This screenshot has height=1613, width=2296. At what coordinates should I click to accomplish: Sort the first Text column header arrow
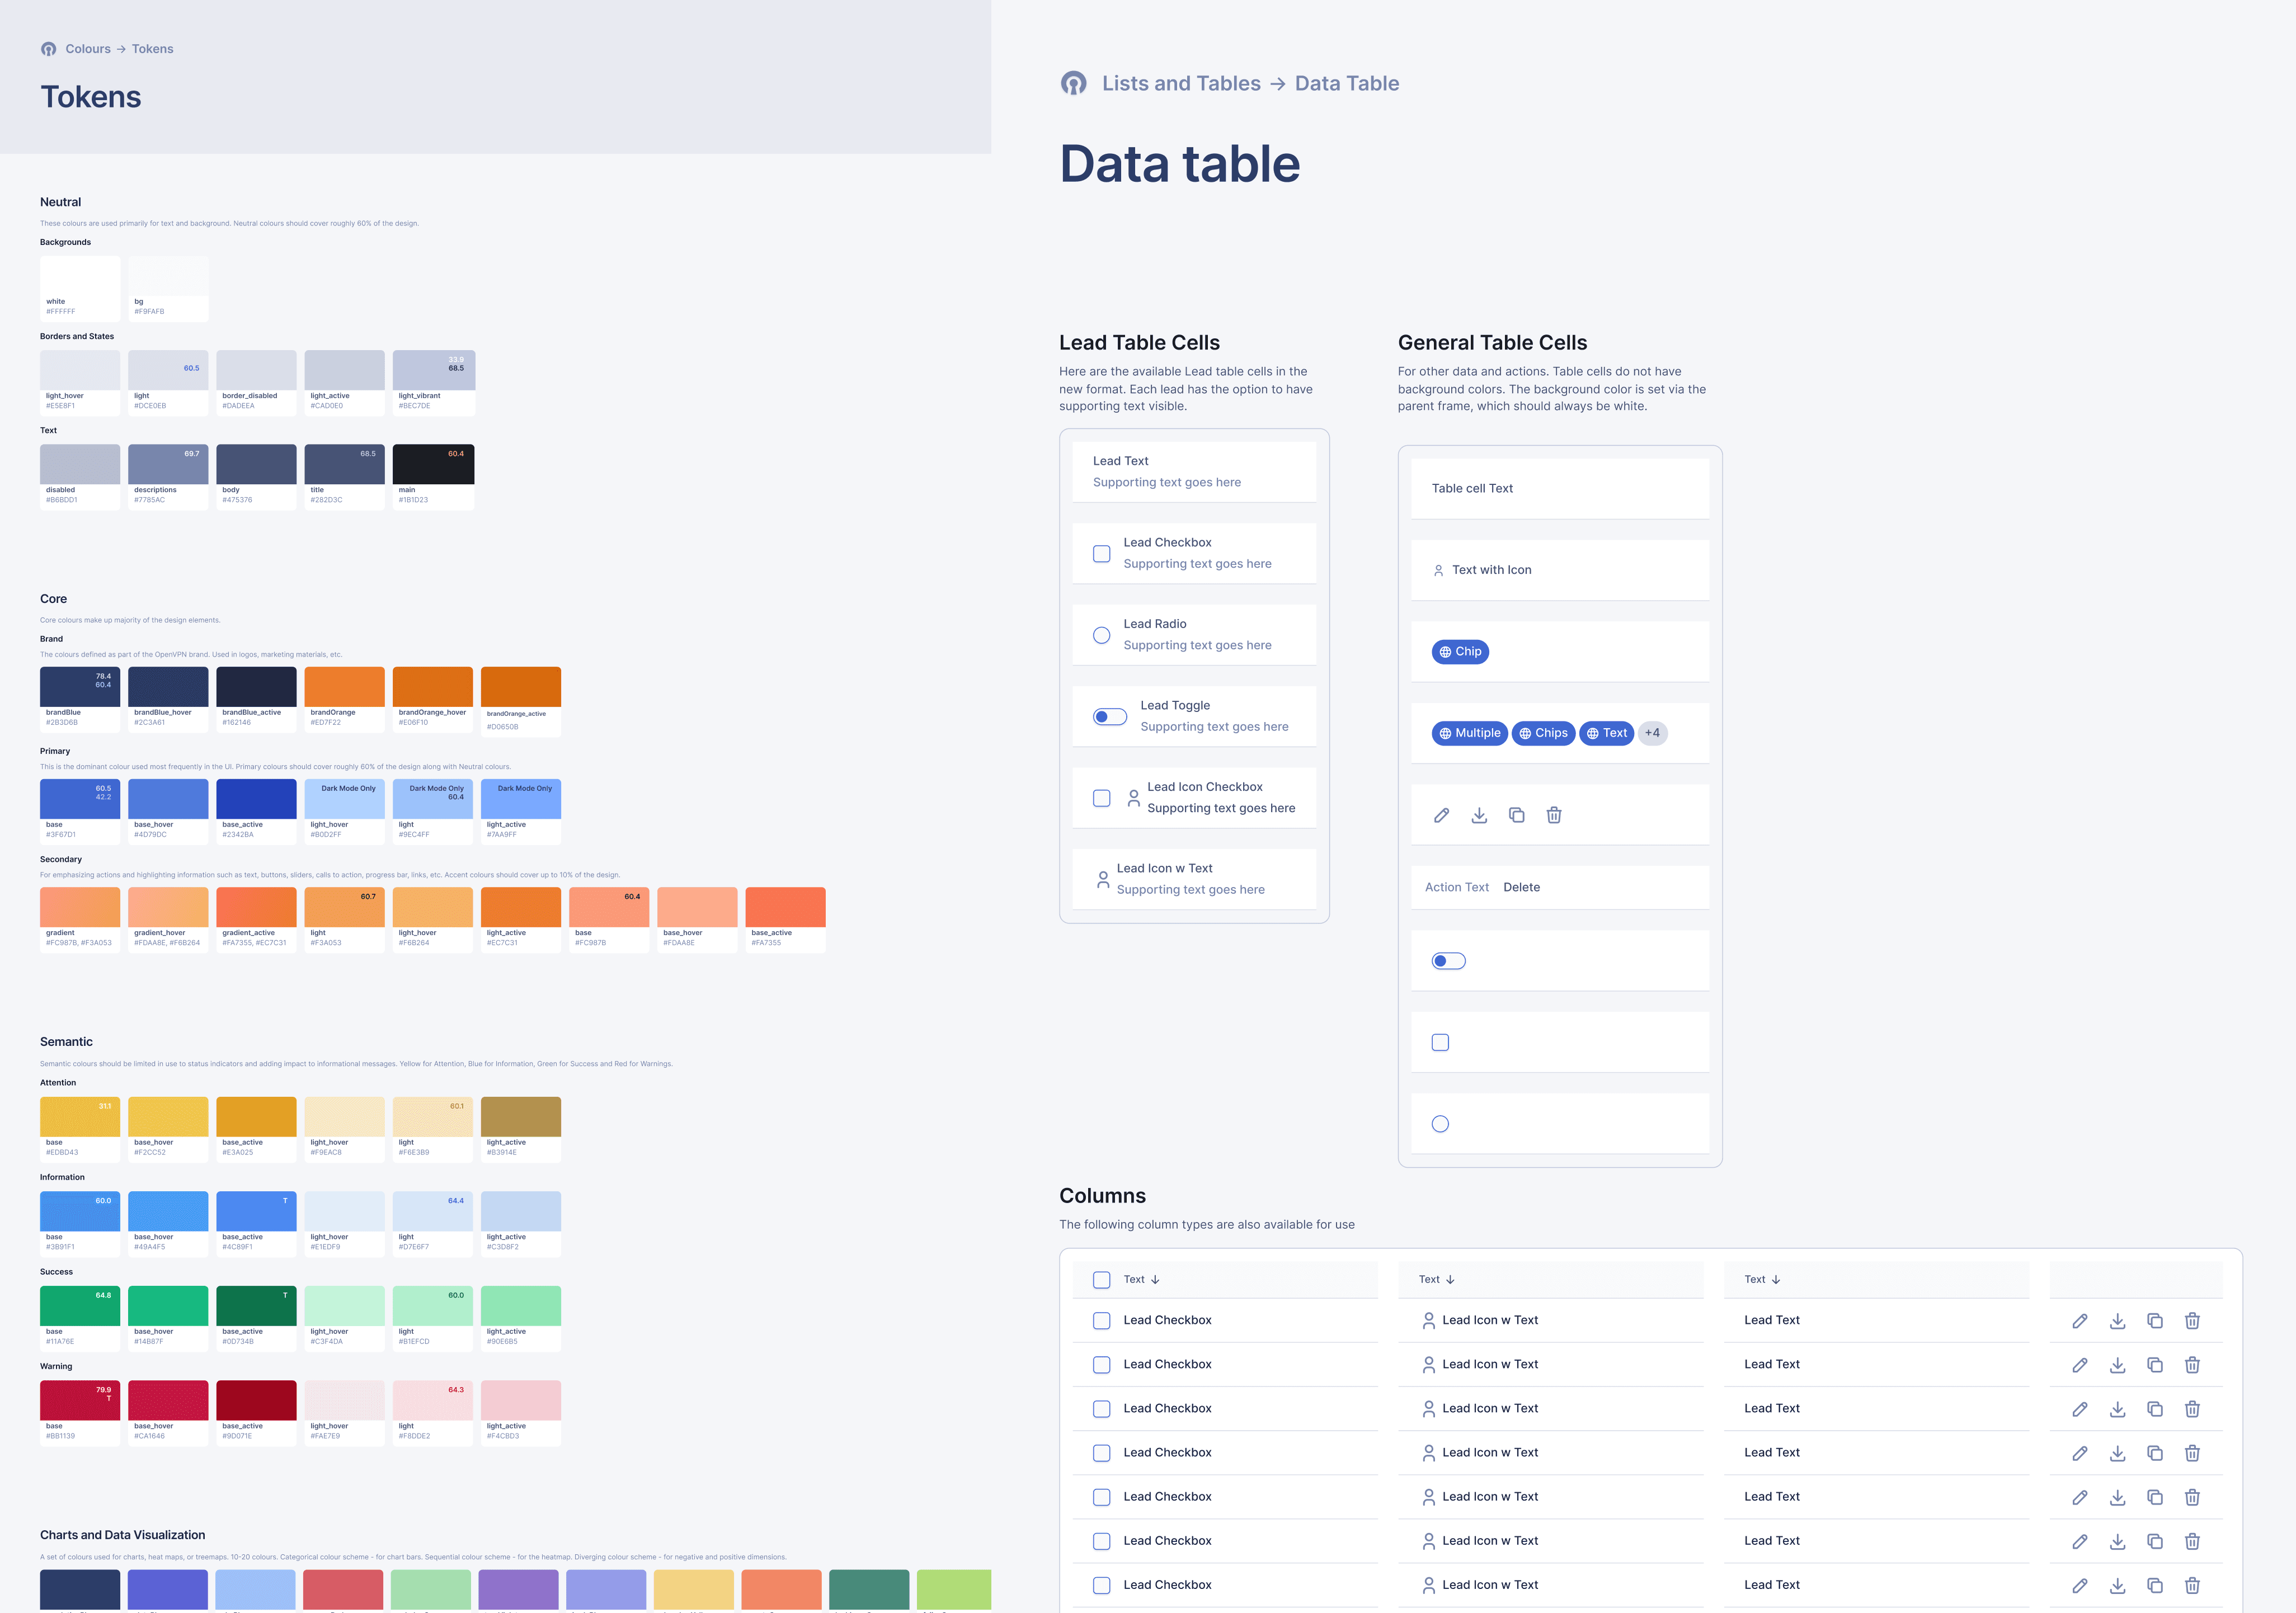point(1155,1280)
